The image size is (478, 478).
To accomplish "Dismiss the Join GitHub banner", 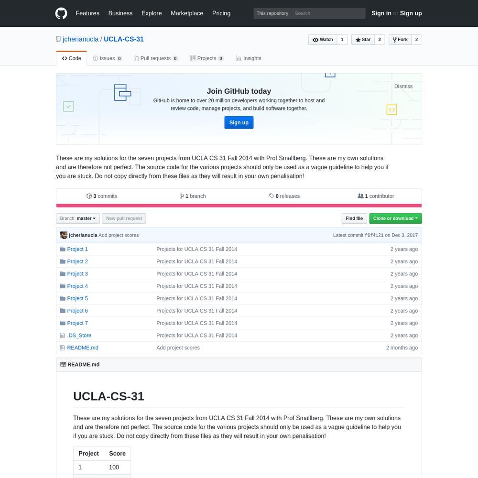I will point(403,86).
